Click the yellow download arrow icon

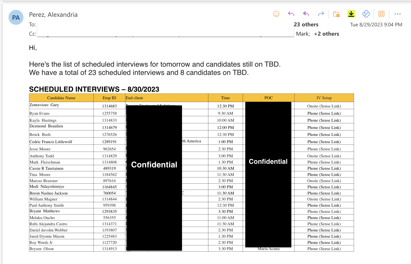(351, 14)
